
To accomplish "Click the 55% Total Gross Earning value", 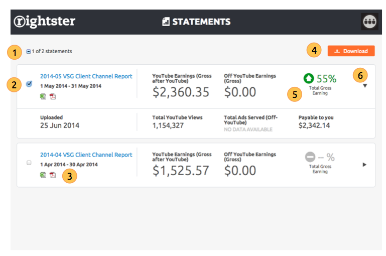I will [x=326, y=79].
